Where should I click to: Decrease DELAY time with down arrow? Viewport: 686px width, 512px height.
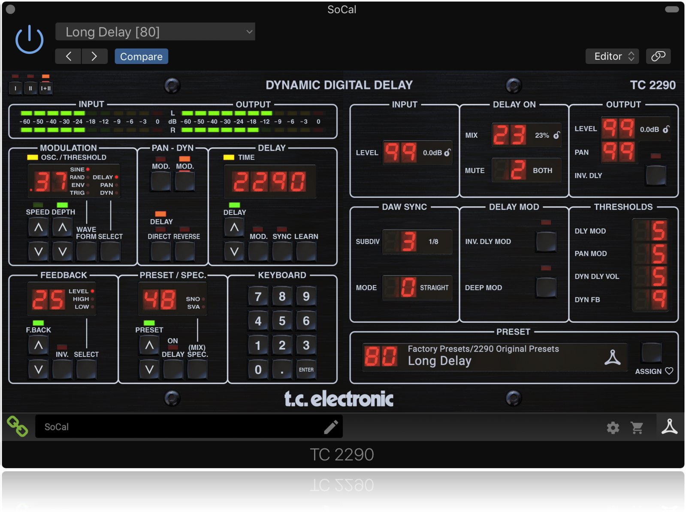[x=234, y=251]
